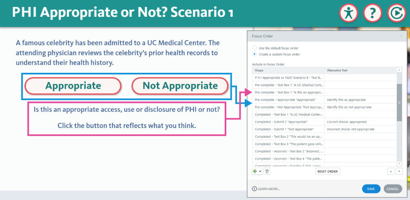Choose the 'Appropriate' answer button on slide
Viewport: 410px width, 200px height.
tap(73, 86)
